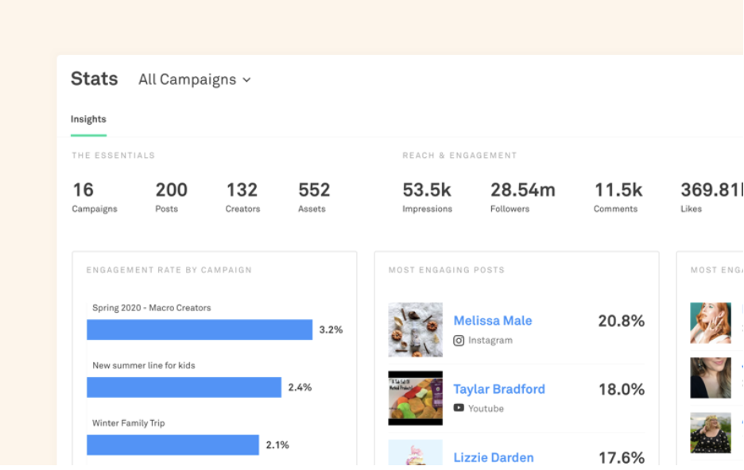This screenshot has height=470, width=744.
Task: Switch to the Insights tab
Action: tap(88, 119)
